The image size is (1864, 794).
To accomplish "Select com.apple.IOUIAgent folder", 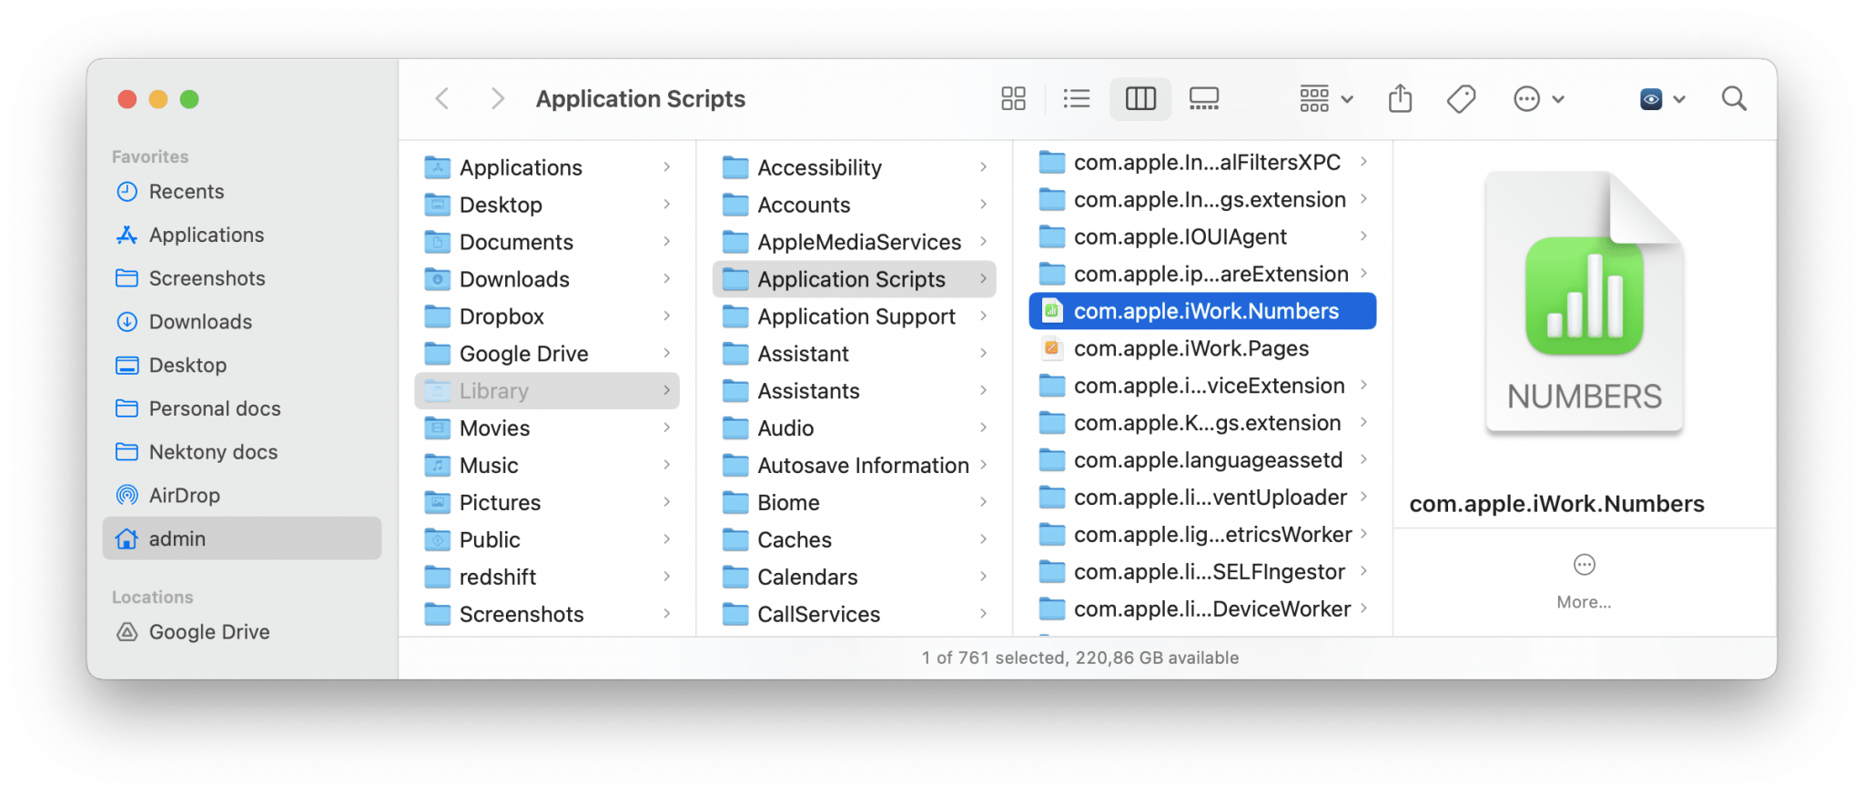I will click(x=1202, y=236).
